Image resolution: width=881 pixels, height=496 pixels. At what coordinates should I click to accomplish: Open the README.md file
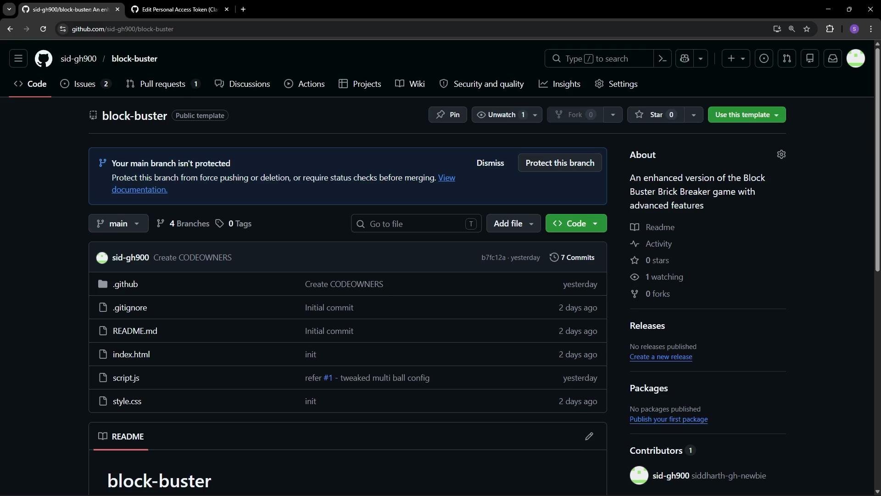click(135, 331)
